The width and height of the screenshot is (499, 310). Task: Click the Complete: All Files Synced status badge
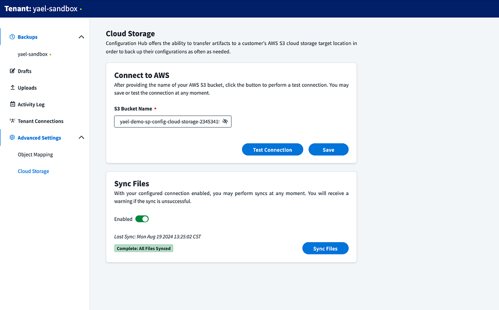(x=143, y=248)
